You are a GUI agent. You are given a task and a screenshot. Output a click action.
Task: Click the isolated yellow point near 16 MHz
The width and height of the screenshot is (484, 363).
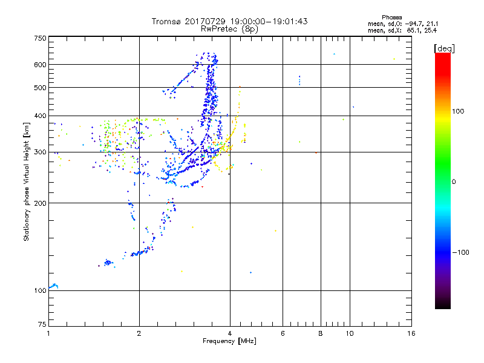(394, 59)
